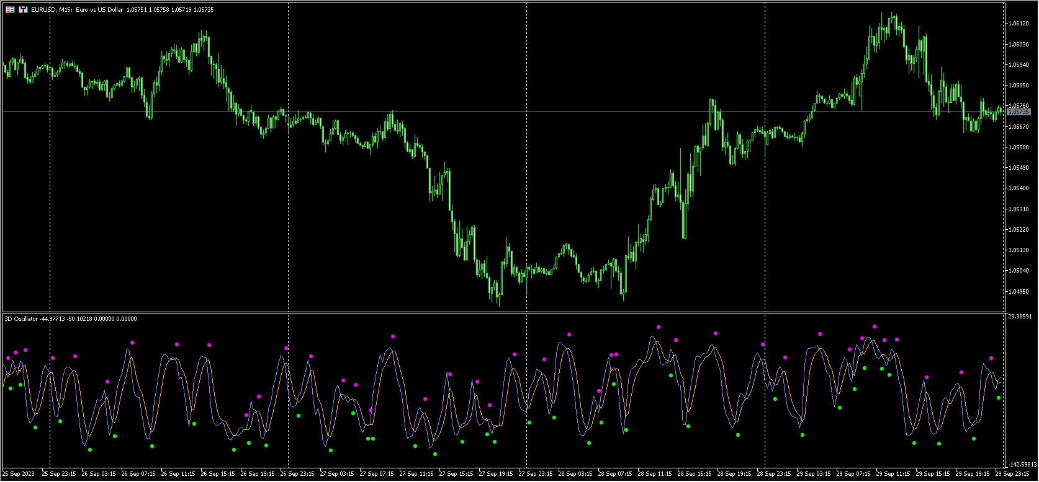Click the 28 Sep 23:15 time label
This screenshot has width=1039, height=482.
pos(775,474)
